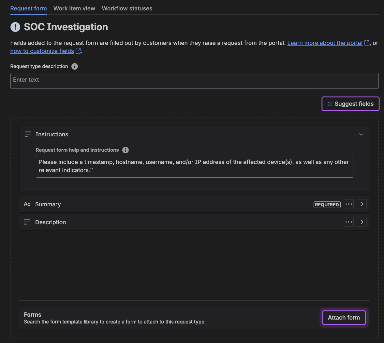Collapse the Instructions section chevron

point(361,134)
